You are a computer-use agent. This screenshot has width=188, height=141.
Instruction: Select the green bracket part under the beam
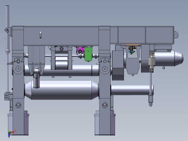89,54
